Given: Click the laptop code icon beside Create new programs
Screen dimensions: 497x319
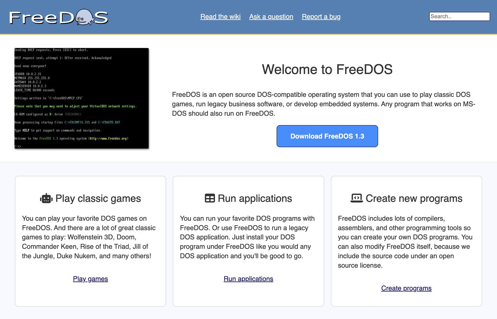Looking at the screenshot, I should pos(357,198).
